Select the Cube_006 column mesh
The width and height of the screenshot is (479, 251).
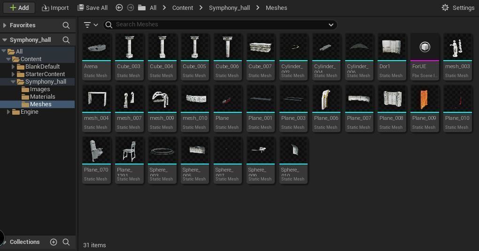point(228,57)
